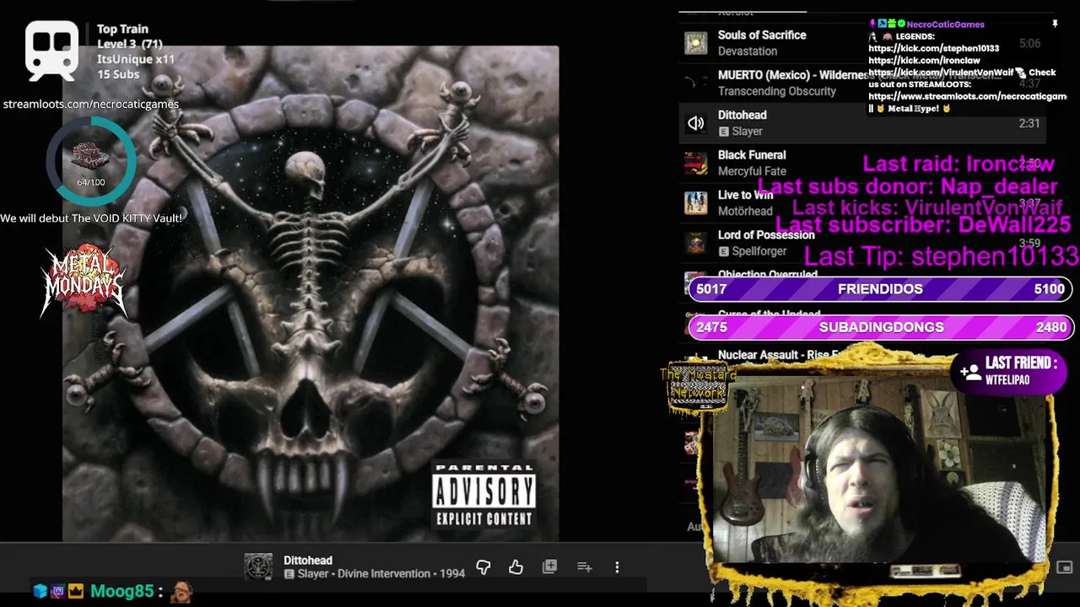
Task: Click the FRIENDIDOS goal progress bar
Action: tap(880, 289)
